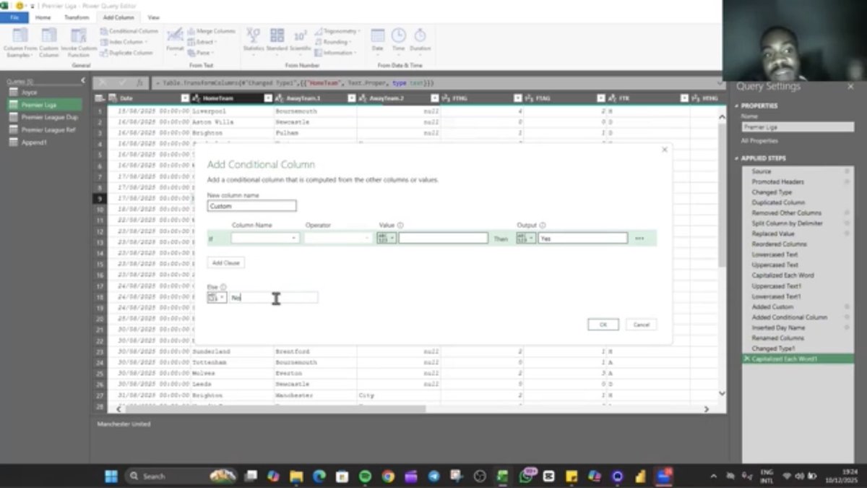Open the Rounding dropdown
This screenshot has height=488, width=867.
[x=333, y=42]
